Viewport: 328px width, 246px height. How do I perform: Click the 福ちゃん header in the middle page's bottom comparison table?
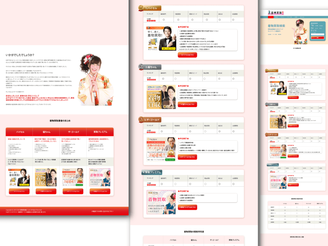194,240
